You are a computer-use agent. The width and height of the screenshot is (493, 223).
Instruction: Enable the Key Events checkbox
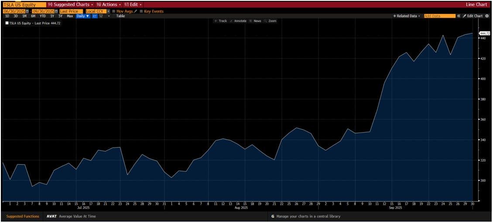141,11
